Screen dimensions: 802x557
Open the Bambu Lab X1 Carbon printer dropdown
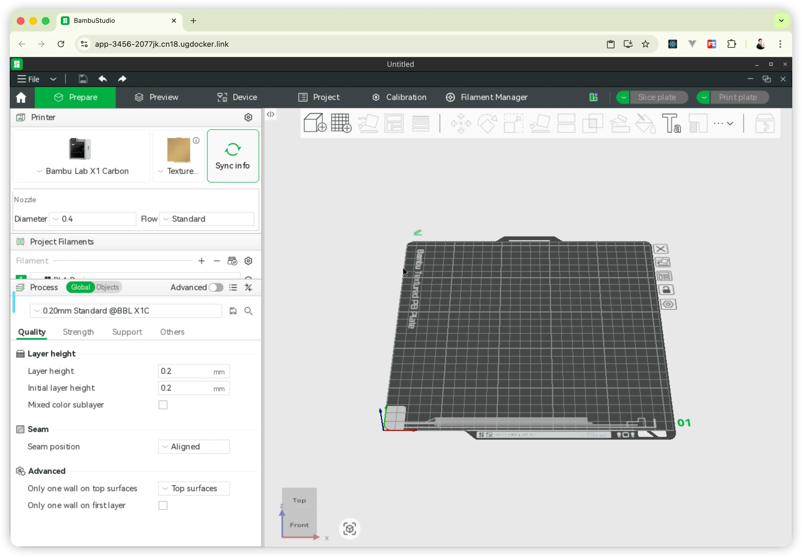click(82, 156)
